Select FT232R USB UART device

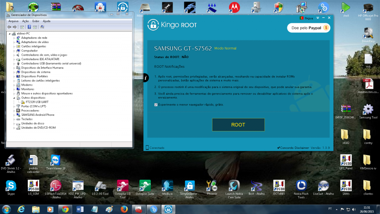[37, 102]
